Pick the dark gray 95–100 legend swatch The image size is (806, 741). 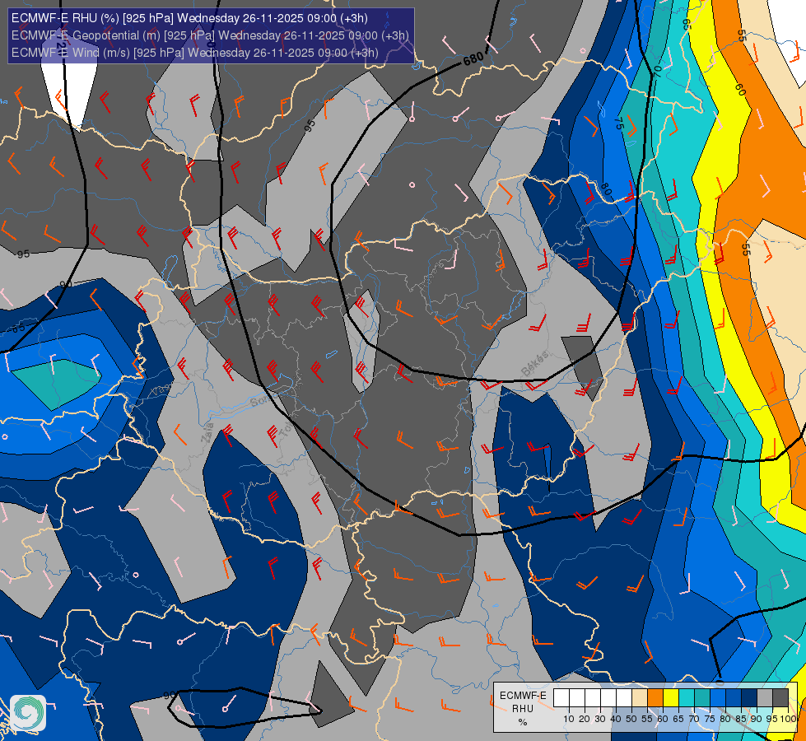click(780, 698)
